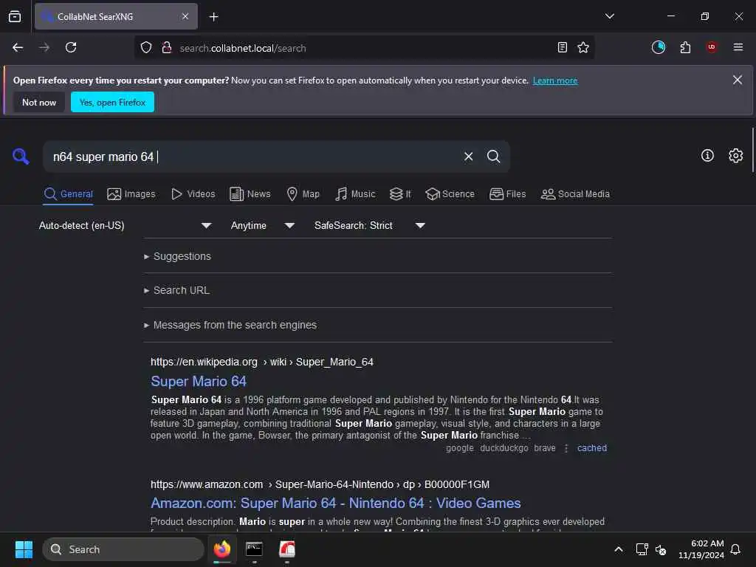Click the SearXNG logo magnifier icon

tap(21, 157)
